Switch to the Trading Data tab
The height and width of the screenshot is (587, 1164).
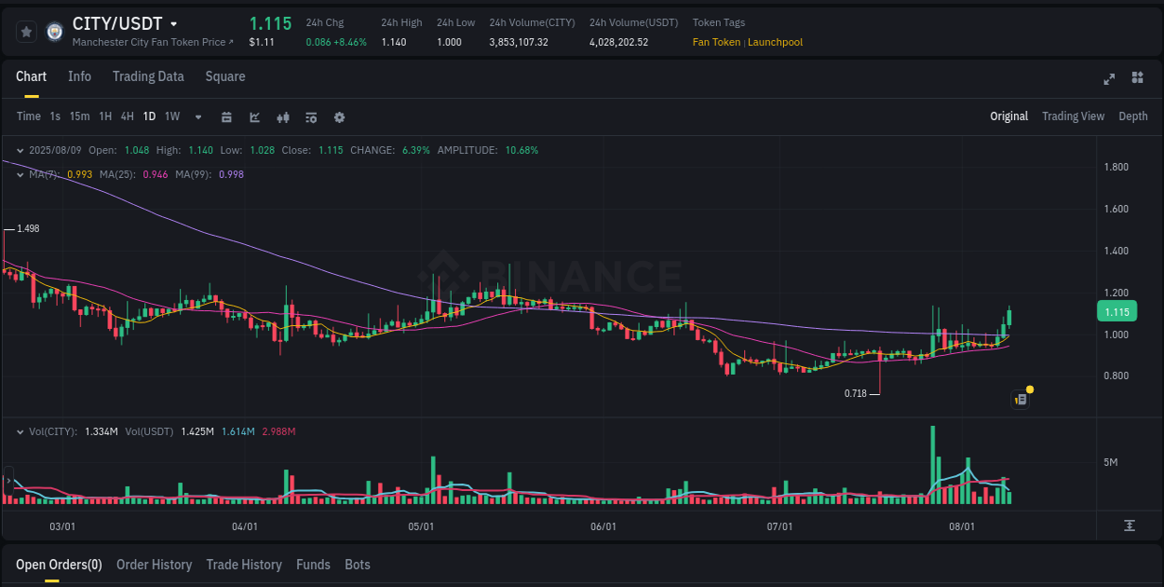[148, 76]
